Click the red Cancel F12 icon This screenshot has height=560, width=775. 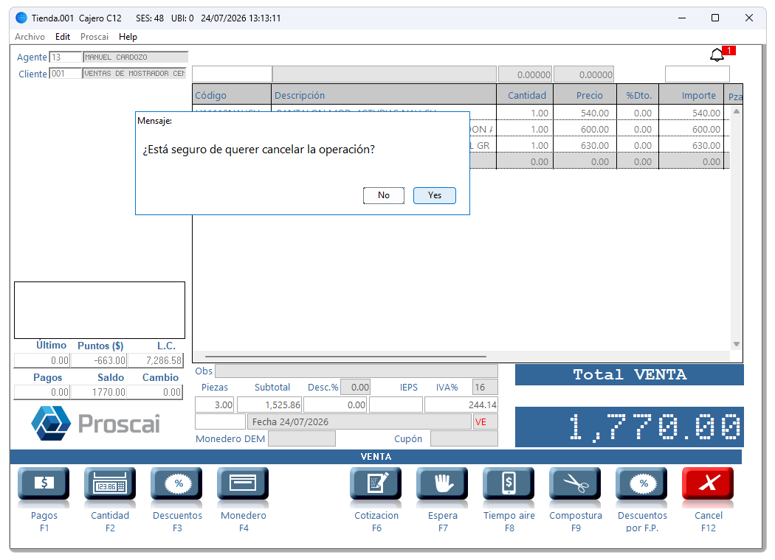point(709,483)
